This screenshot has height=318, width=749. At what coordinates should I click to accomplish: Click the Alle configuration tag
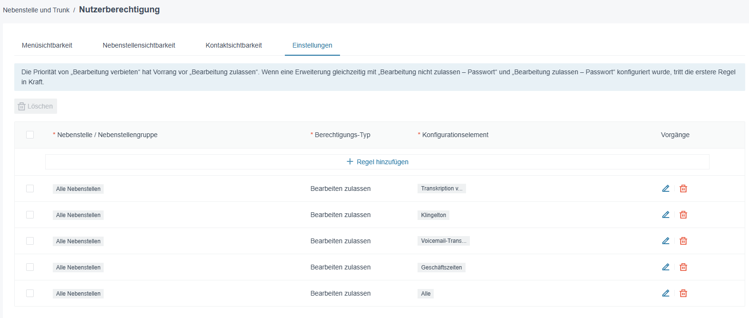click(426, 294)
